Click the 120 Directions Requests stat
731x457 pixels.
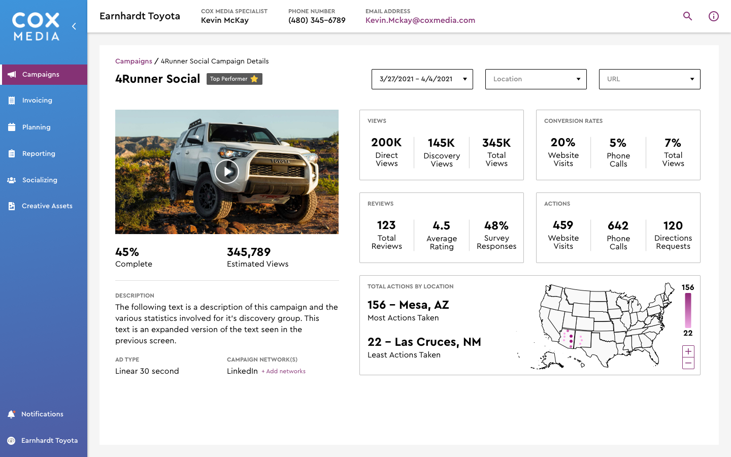click(673, 235)
